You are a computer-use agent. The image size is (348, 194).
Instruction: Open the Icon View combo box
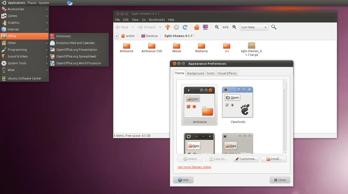pos(254,27)
